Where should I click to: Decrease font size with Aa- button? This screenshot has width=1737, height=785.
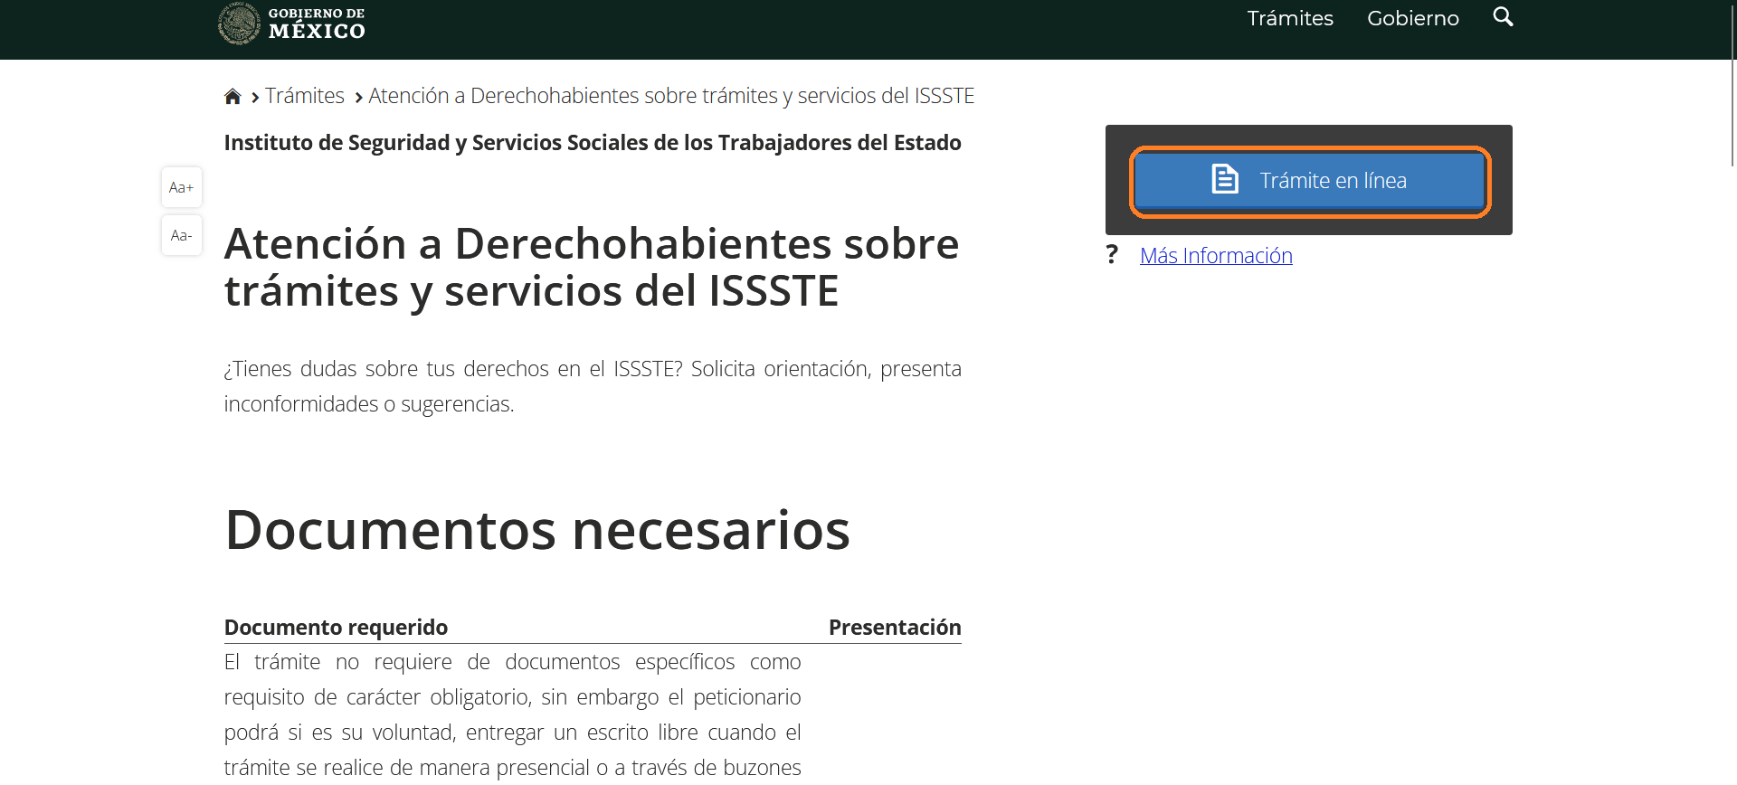(x=181, y=235)
